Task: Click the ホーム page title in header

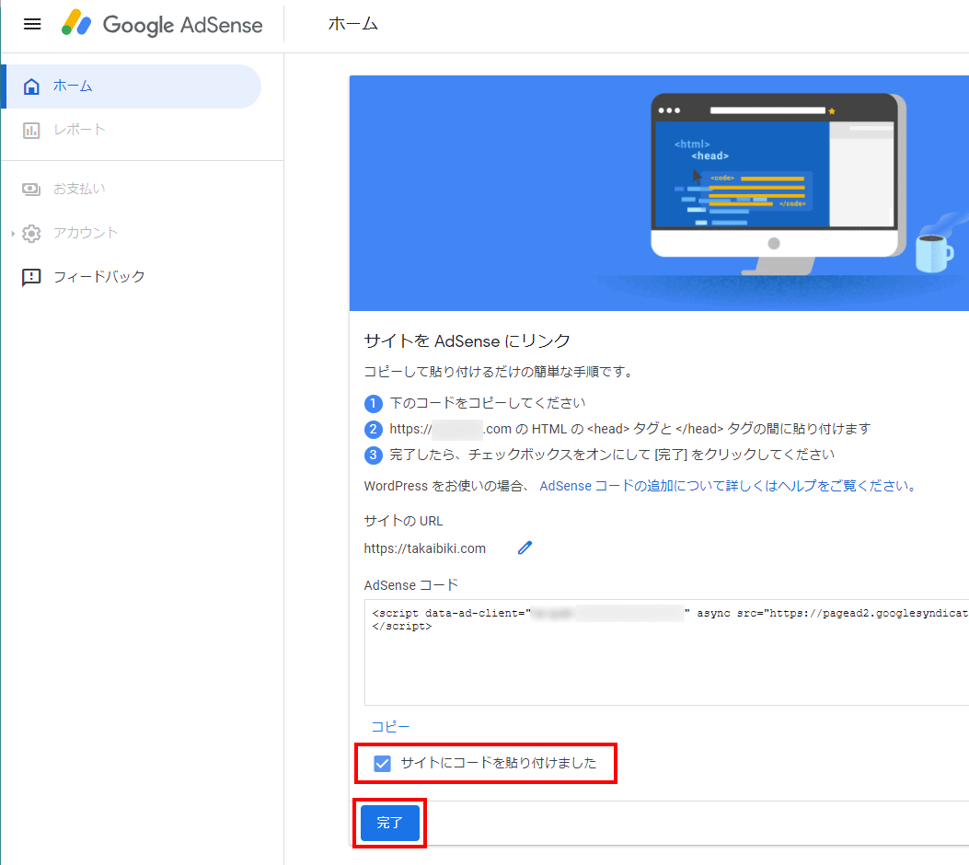Action: tap(352, 24)
